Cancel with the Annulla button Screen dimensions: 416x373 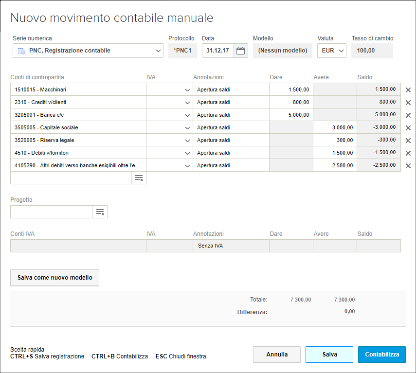(277, 355)
